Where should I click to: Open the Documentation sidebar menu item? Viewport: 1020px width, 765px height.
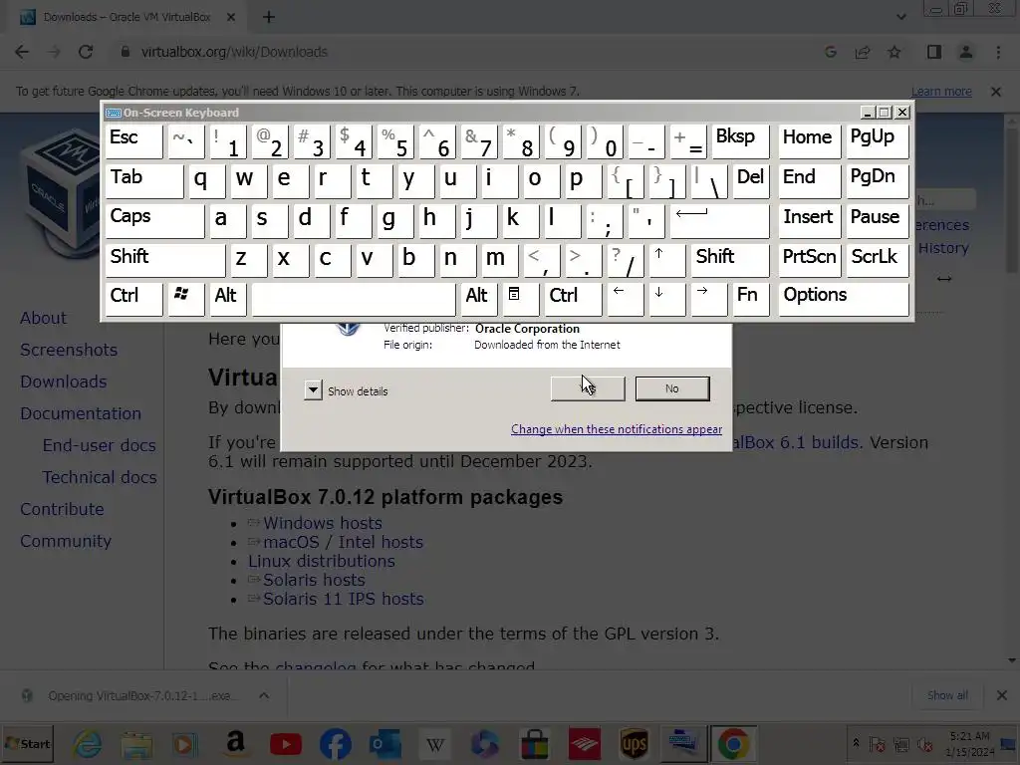point(80,413)
